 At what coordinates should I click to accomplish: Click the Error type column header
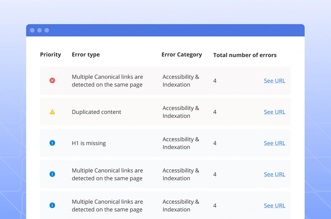click(86, 54)
